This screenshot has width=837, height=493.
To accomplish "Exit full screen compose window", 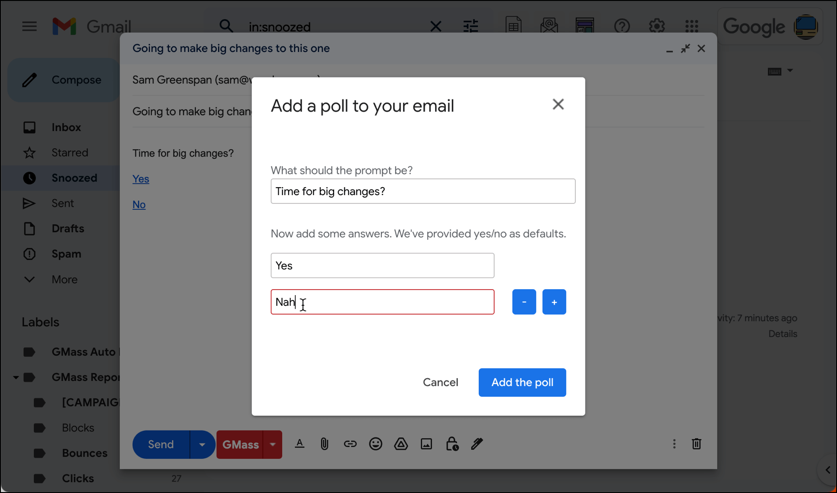I will 685,48.
